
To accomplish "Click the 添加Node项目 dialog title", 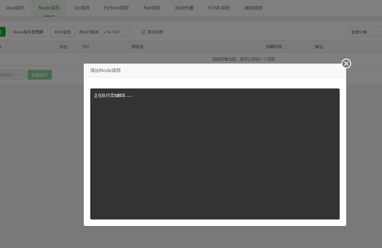I will (x=105, y=70).
